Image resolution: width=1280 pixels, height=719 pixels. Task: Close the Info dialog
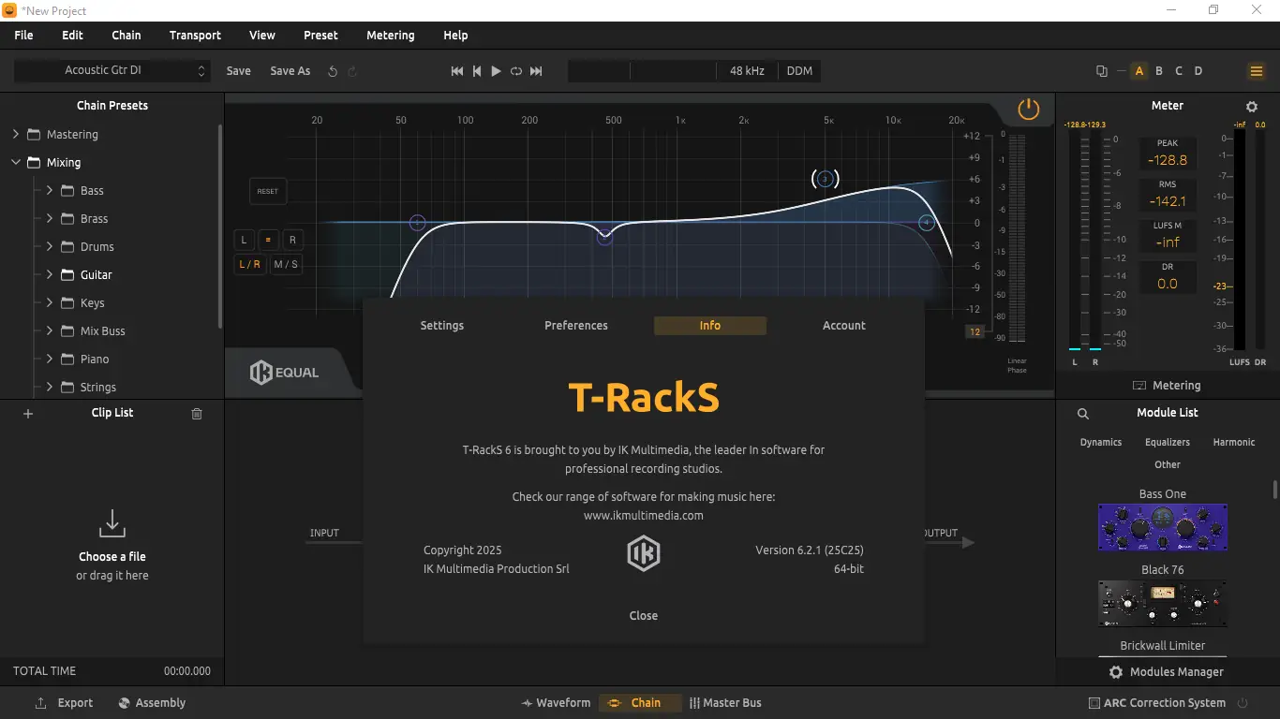point(644,616)
